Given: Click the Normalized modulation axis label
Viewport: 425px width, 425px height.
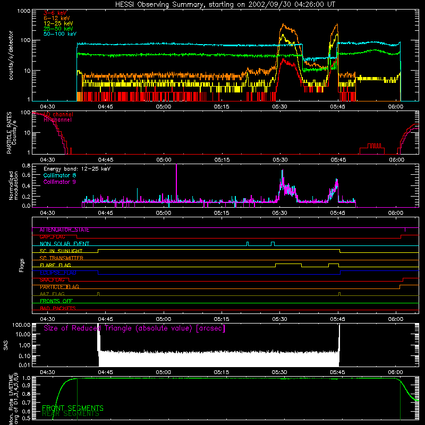Looking at the screenshot, I should 13,185.
